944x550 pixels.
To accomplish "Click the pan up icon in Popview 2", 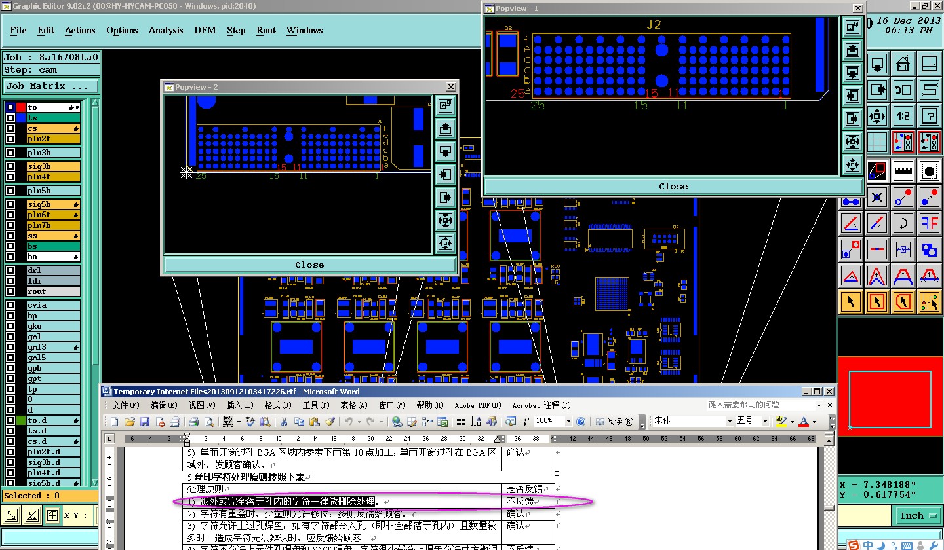I will pyautogui.click(x=445, y=128).
